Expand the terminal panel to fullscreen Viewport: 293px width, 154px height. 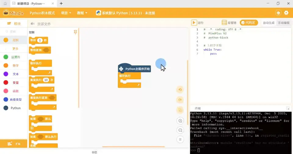(288, 108)
